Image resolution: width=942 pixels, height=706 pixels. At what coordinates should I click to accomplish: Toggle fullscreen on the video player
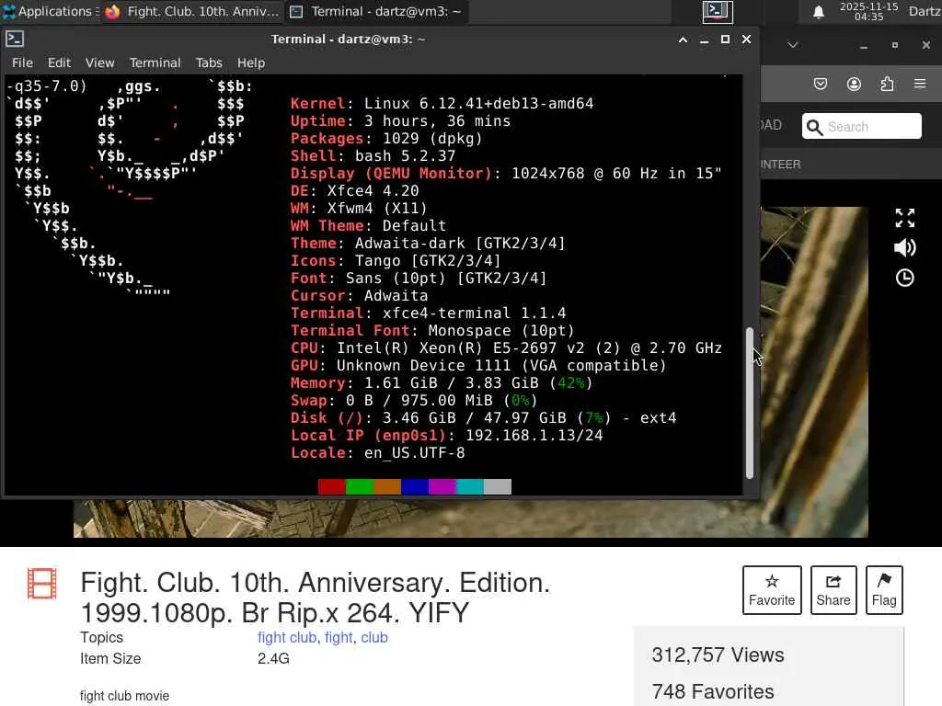pyautogui.click(x=905, y=218)
